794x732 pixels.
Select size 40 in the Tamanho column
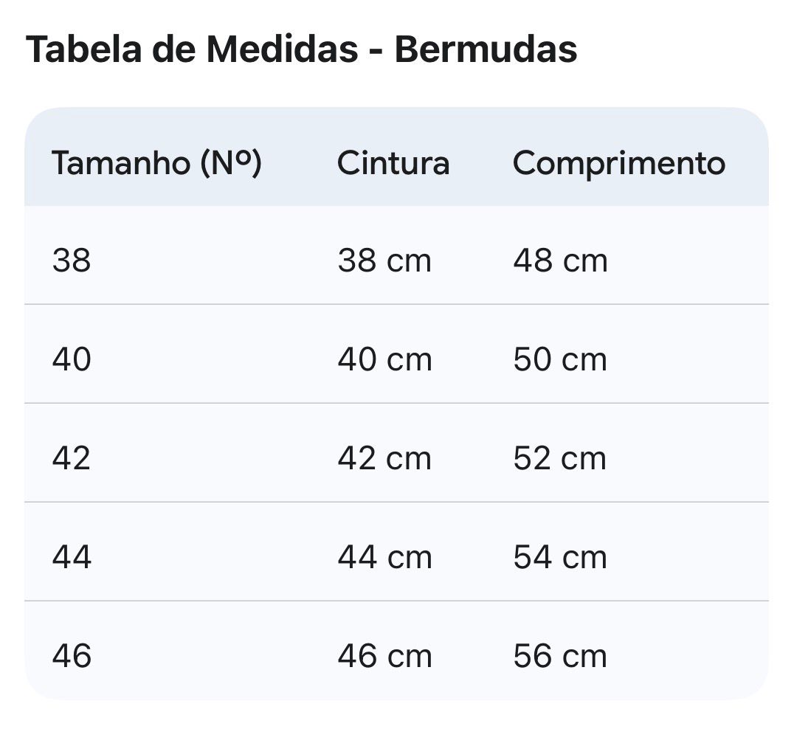pyautogui.click(x=72, y=360)
